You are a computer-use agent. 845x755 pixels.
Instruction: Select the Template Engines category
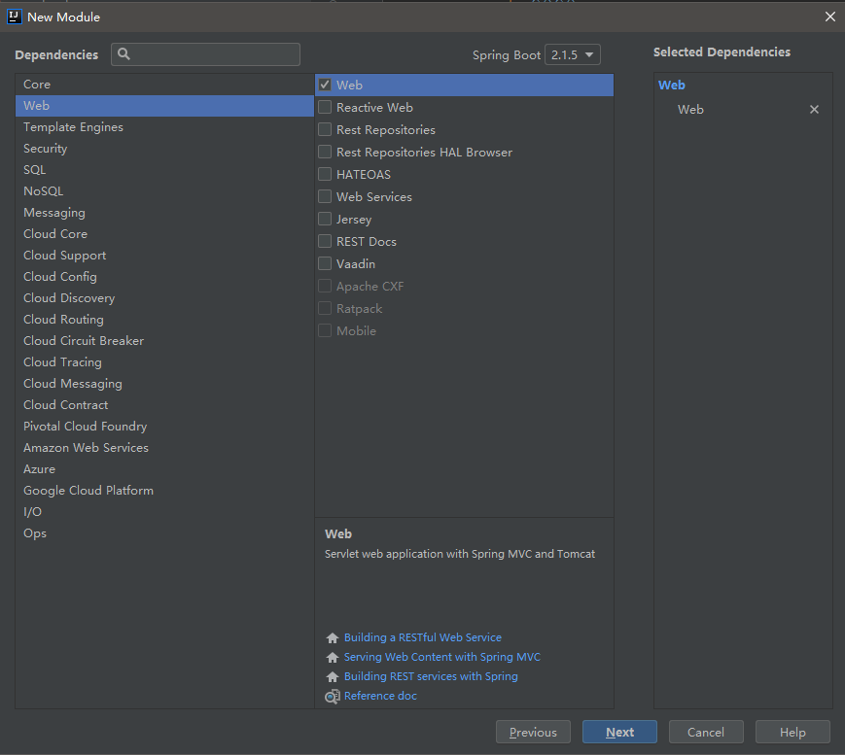(73, 127)
